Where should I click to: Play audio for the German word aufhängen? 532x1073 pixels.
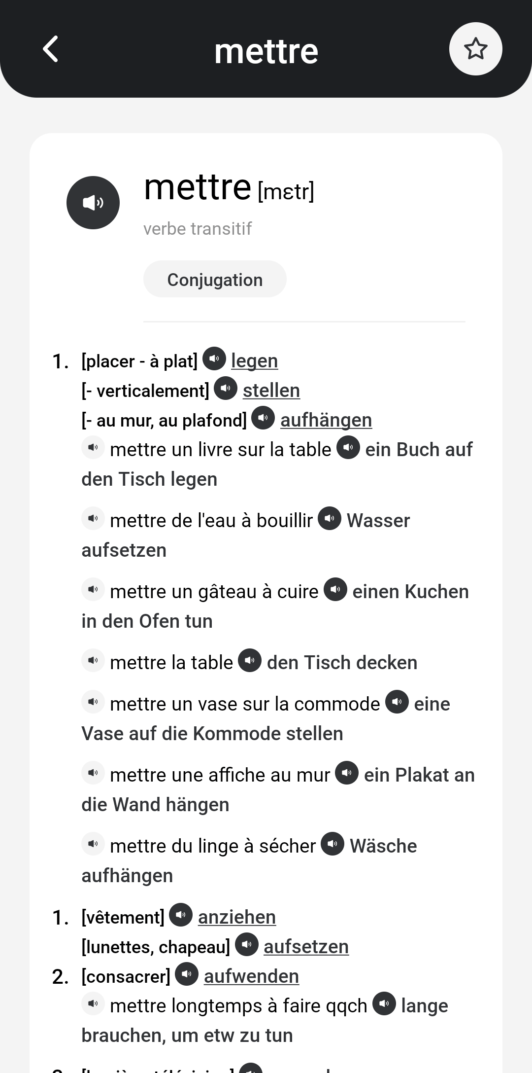[263, 418]
